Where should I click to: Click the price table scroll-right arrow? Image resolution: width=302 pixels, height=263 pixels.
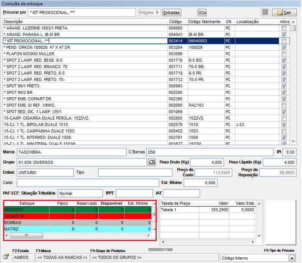[253, 242]
